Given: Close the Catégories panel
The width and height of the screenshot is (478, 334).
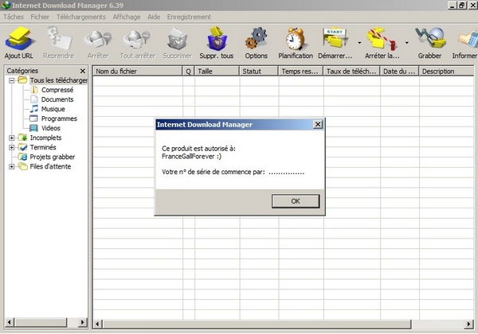Looking at the screenshot, I should (83, 72).
